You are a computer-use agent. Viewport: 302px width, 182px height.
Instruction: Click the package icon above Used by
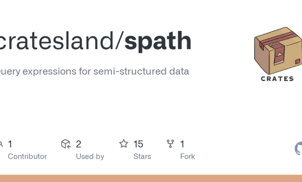pos(66,144)
